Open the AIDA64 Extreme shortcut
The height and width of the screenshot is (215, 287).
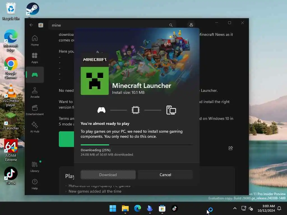(11, 150)
